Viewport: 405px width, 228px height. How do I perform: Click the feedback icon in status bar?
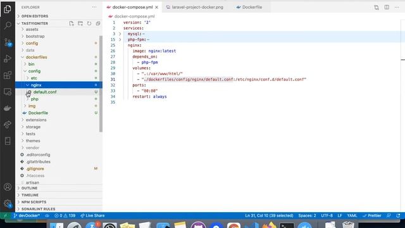click(389, 215)
